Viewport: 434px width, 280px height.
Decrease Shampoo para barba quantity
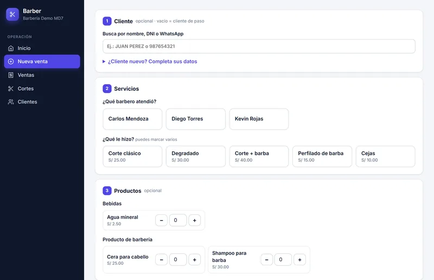267,260
